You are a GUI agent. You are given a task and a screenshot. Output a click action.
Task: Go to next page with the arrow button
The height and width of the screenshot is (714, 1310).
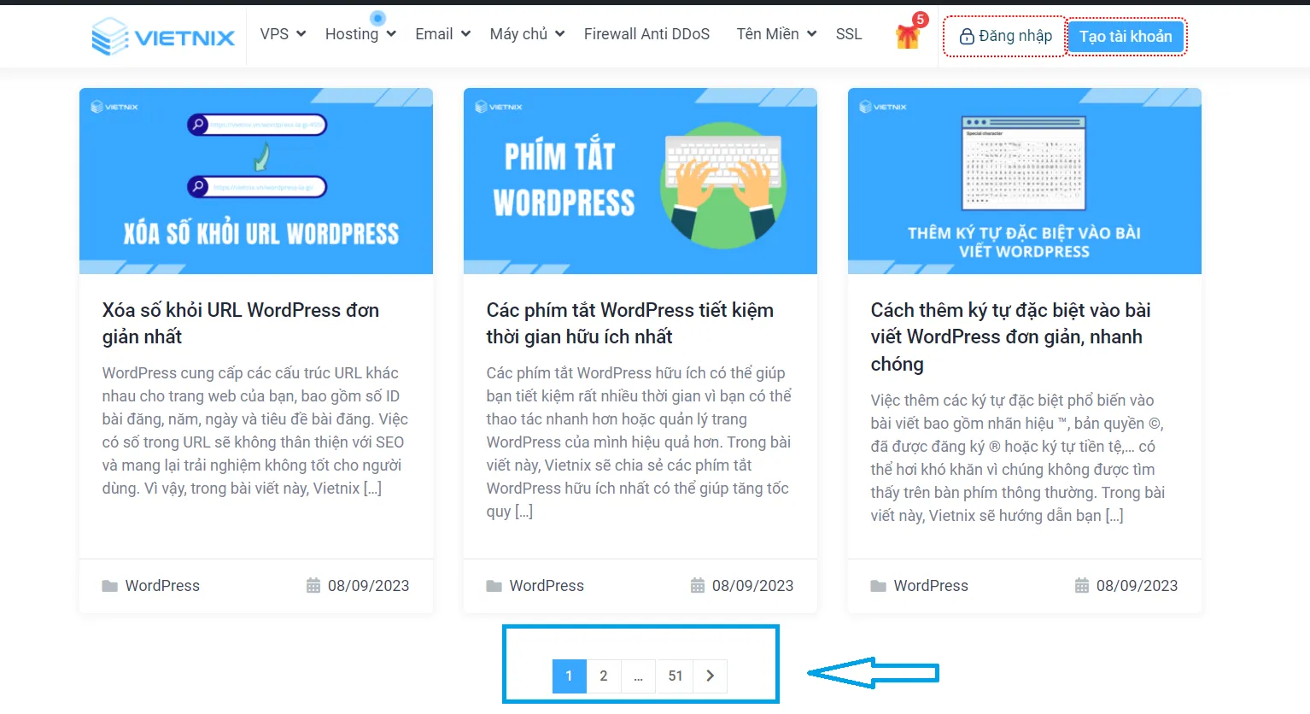(x=710, y=676)
